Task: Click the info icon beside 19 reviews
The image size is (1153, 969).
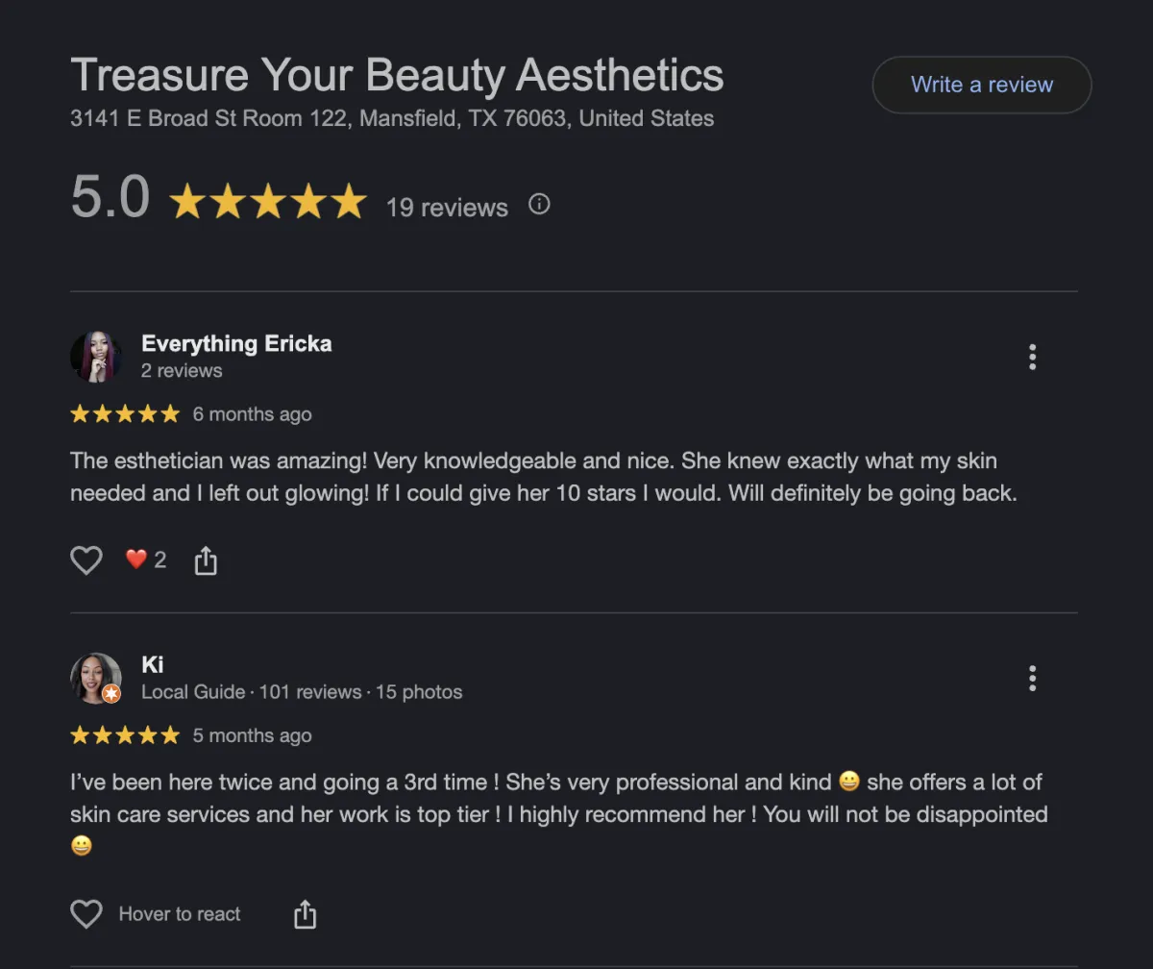Action: 539,204
